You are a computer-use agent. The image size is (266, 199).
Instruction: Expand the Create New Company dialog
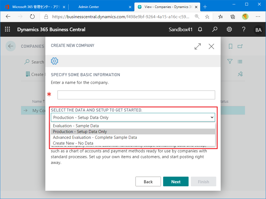click(198, 46)
